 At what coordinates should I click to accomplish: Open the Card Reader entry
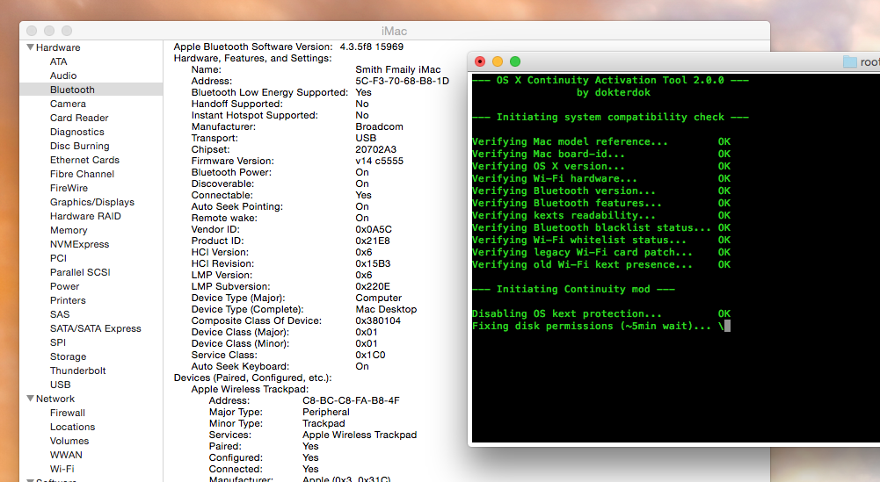(79, 118)
